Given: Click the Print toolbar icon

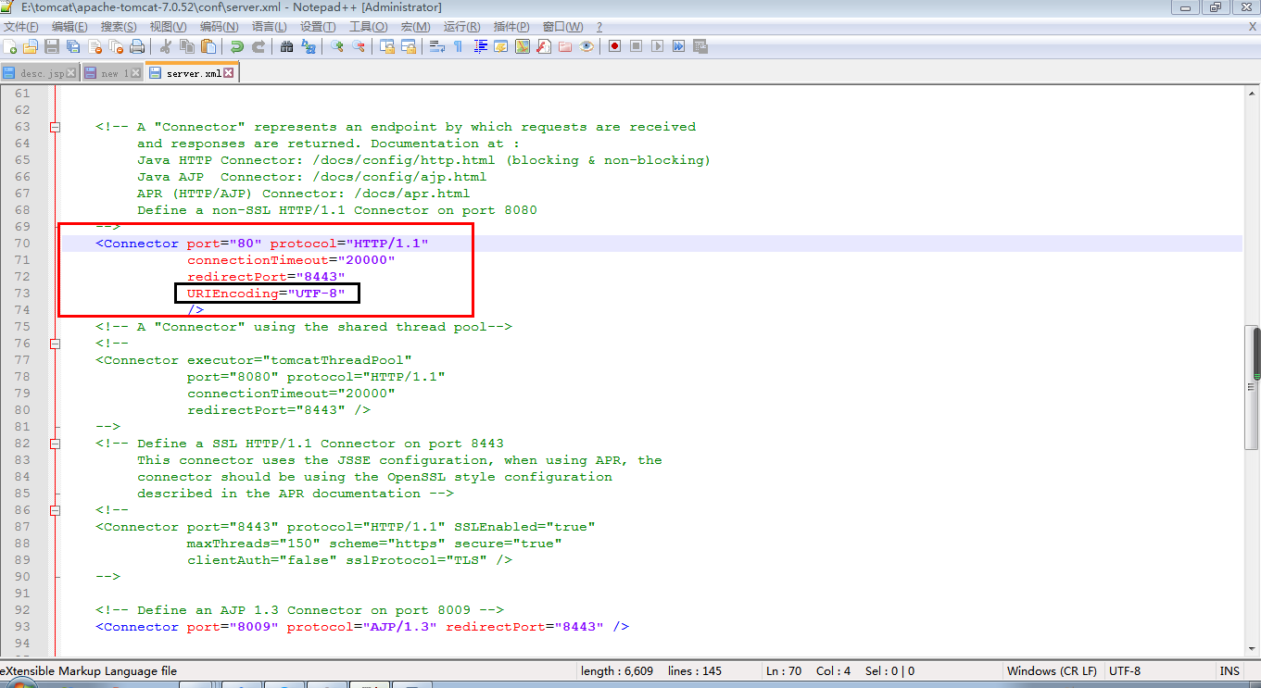Looking at the screenshot, I should tap(137, 46).
